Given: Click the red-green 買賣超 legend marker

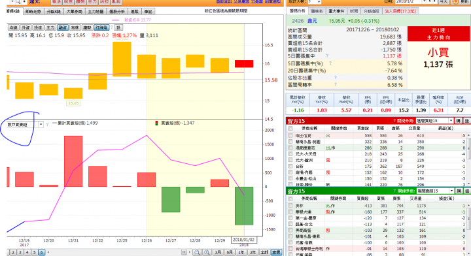Looking at the screenshot, I should pos(156,123).
